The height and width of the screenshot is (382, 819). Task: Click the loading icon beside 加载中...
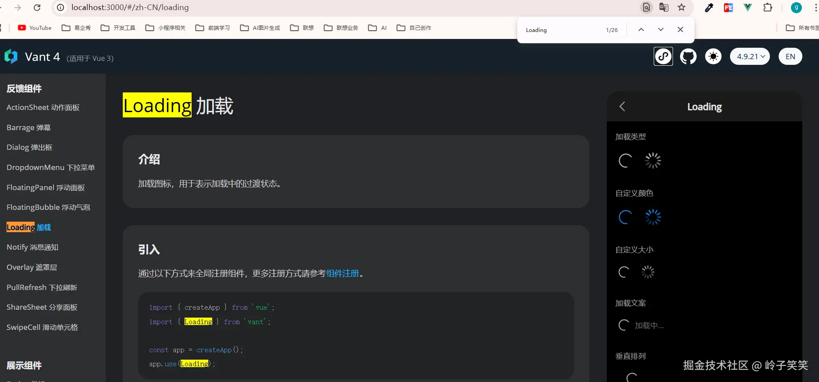tap(624, 325)
